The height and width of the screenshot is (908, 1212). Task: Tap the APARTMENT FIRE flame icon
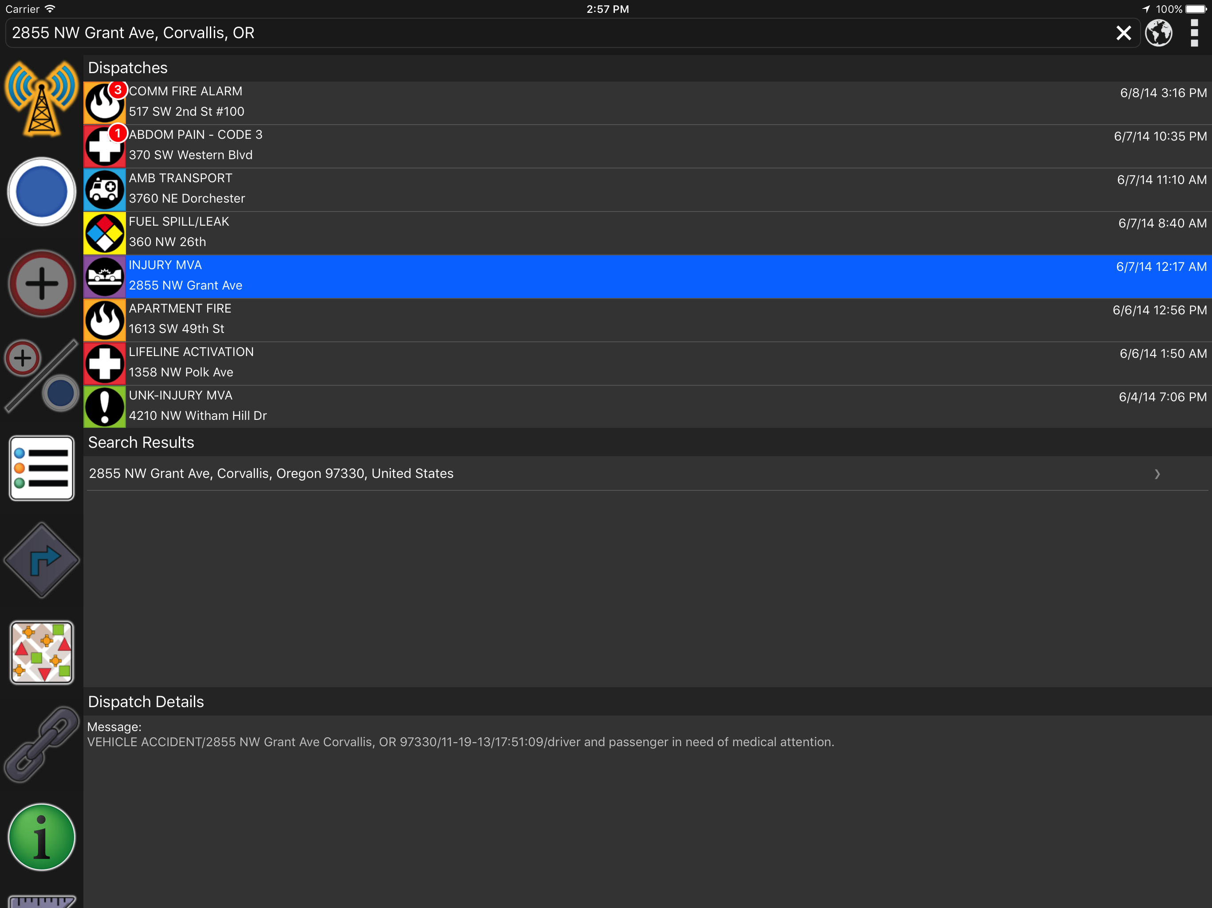[x=105, y=321]
